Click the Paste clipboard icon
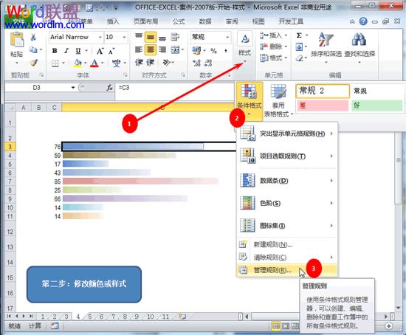Screen dimensions: 406x335 (17, 40)
